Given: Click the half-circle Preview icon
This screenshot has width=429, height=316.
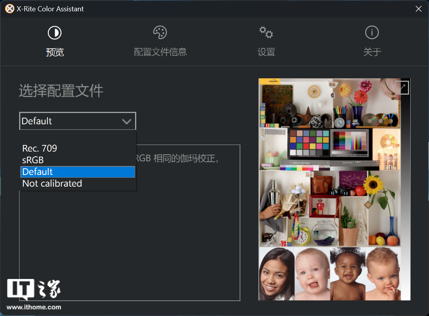Looking at the screenshot, I should pos(55,33).
